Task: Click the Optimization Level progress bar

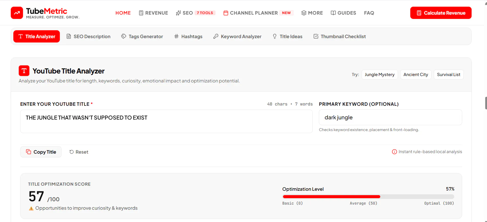Action: point(368,197)
